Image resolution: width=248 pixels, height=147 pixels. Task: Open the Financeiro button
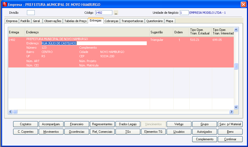point(77,124)
